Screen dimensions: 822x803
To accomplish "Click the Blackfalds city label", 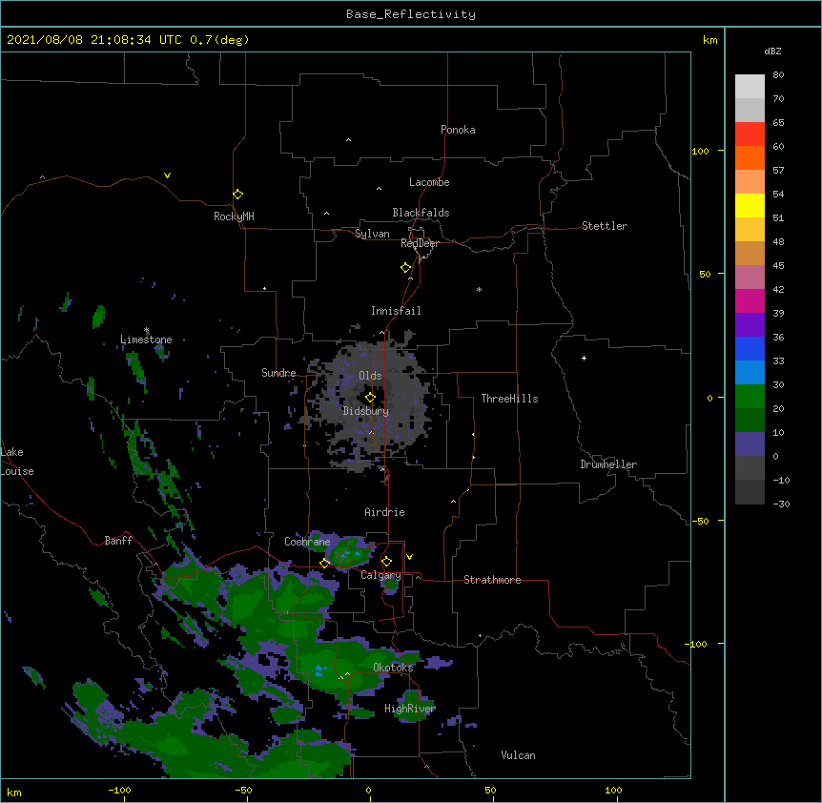I will (421, 213).
